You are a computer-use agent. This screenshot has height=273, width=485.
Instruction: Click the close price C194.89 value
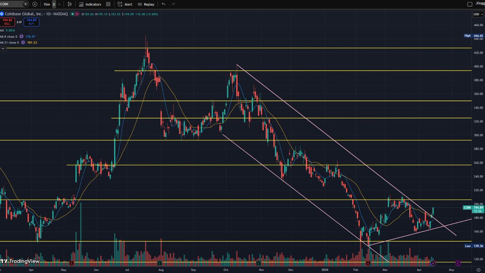point(128,14)
